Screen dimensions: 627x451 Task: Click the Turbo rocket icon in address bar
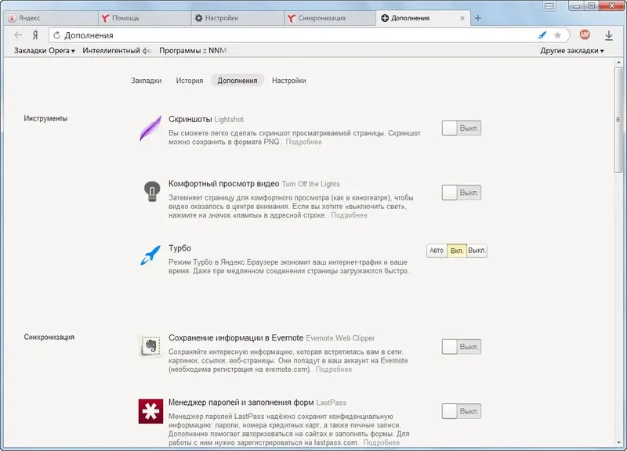click(x=542, y=35)
